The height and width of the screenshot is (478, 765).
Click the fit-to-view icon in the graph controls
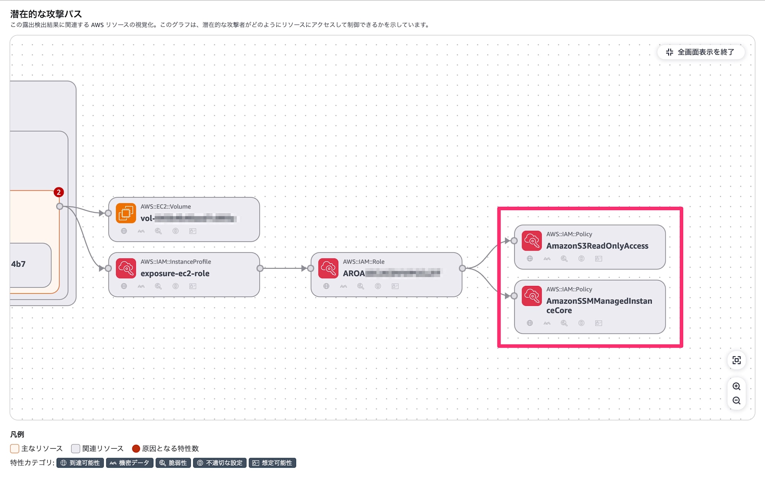click(x=736, y=360)
